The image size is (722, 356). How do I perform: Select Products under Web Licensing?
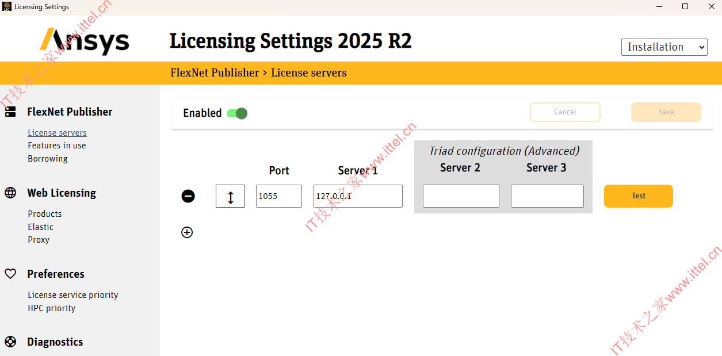[x=45, y=214]
